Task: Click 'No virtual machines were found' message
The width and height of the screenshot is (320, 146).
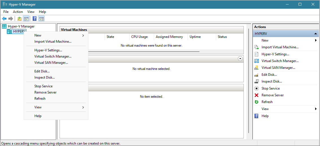Action: click(152, 45)
